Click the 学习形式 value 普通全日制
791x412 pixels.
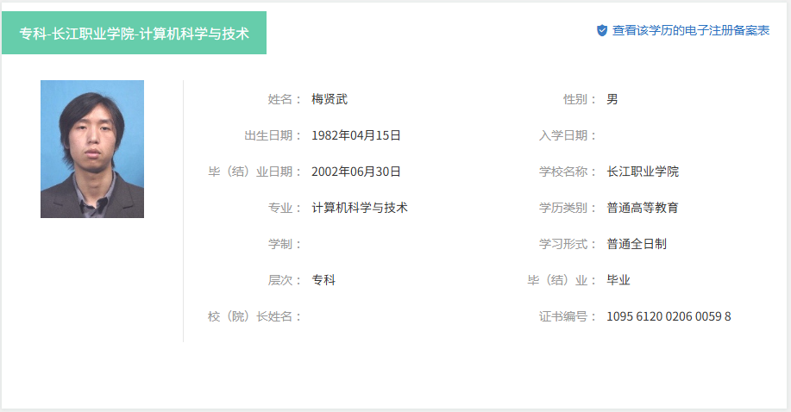click(637, 244)
